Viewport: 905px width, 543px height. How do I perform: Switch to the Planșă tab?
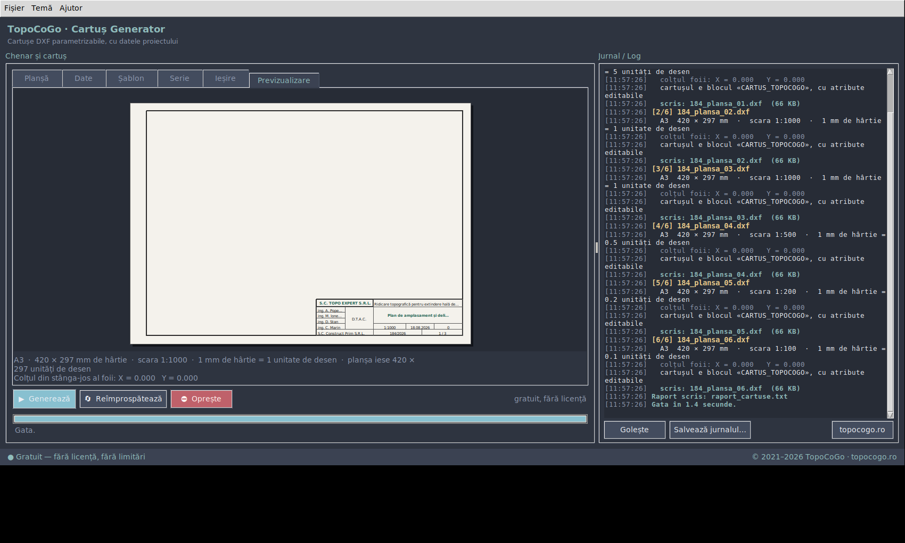[x=37, y=78]
